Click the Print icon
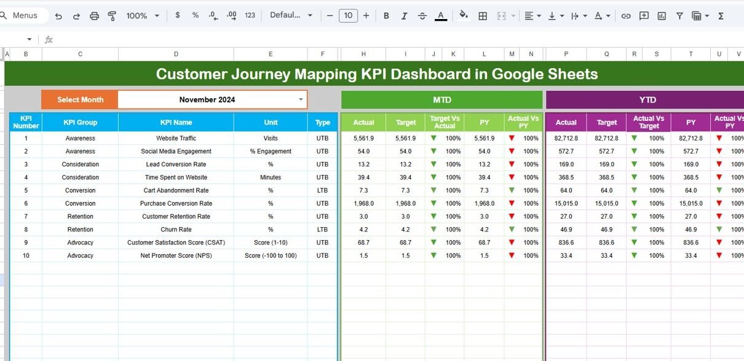Viewport: 744px width, 361px height. pos(94,16)
